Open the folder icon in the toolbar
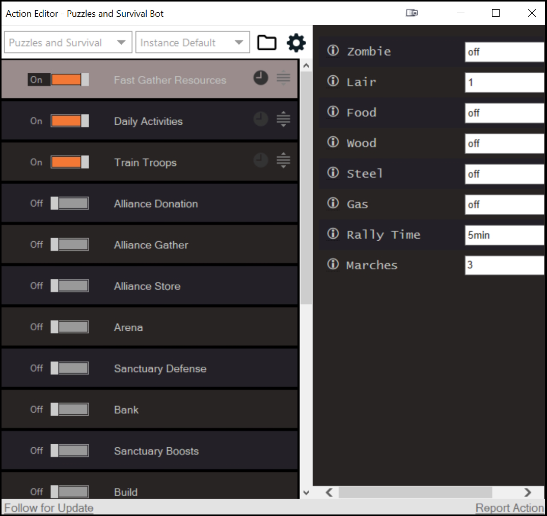The image size is (547, 516). 266,43
